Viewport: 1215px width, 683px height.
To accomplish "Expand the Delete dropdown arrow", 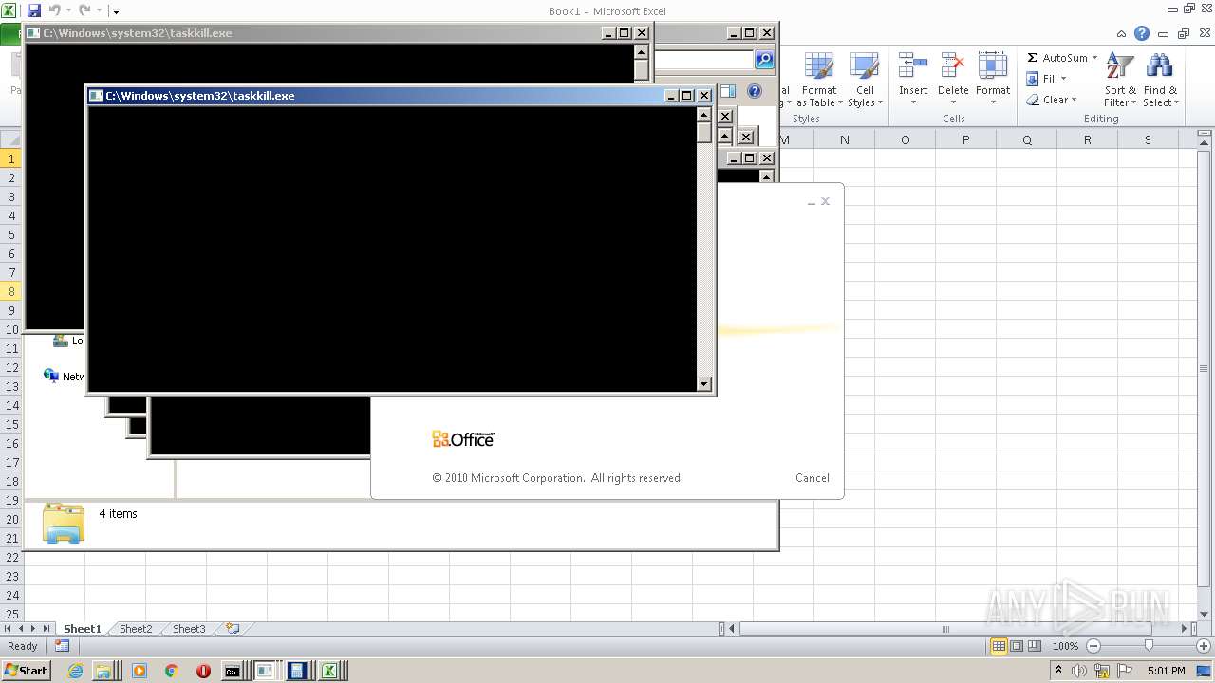I will 953,102.
